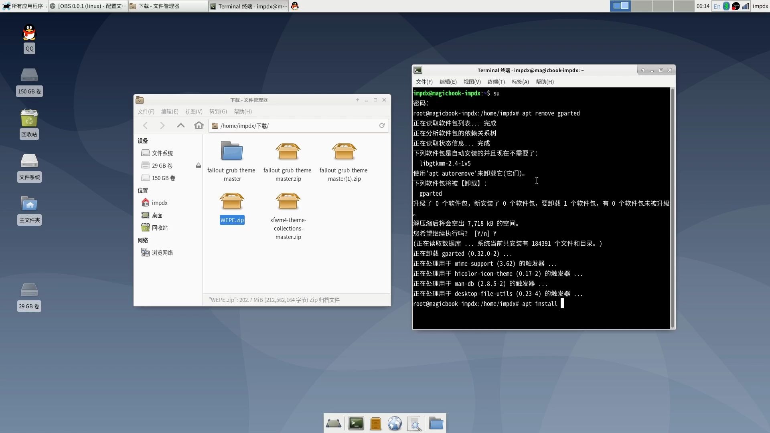
Task: Switch to the OBS window in taskbar
Action: [88, 6]
